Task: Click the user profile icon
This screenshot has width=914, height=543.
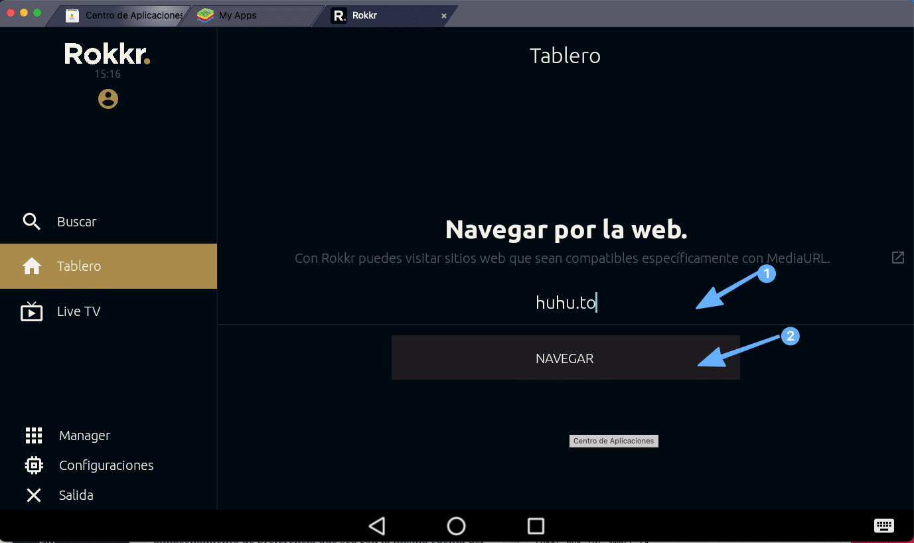Action: pos(108,98)
